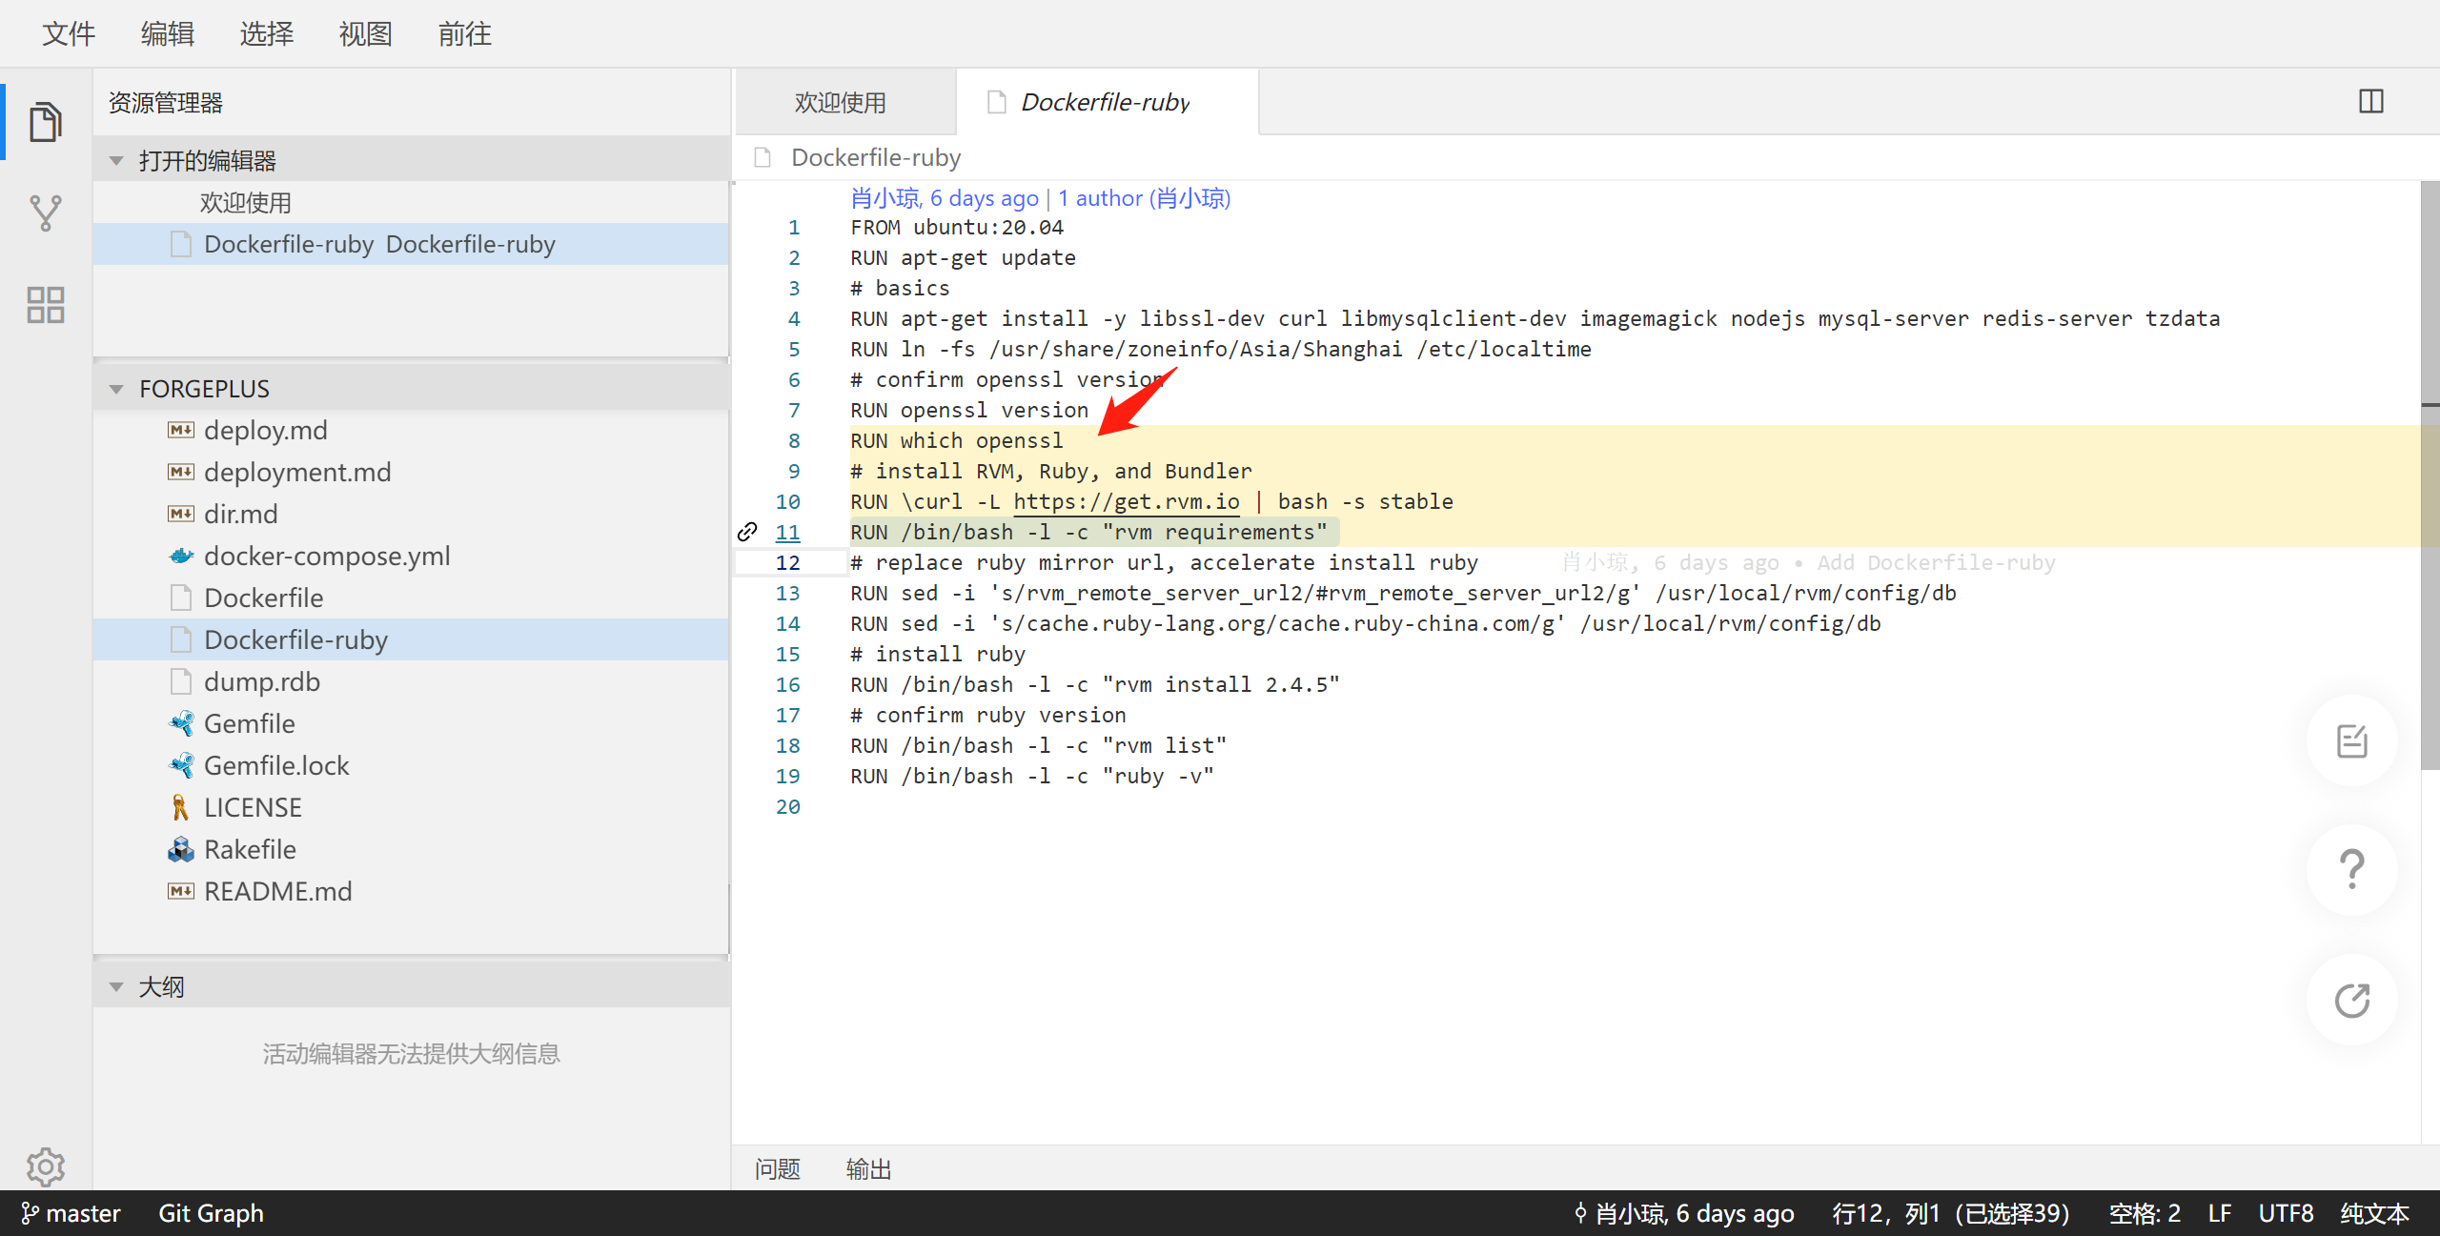This screenshot has width=2440, height=1236.
Task: Click line 16 rvm install 2.4.5
Action: click(1095, 685)
